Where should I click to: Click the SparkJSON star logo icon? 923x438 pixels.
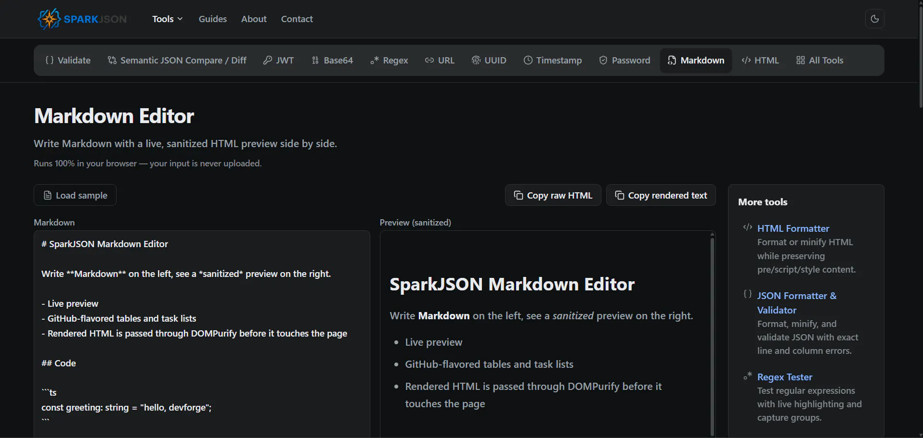49,19
